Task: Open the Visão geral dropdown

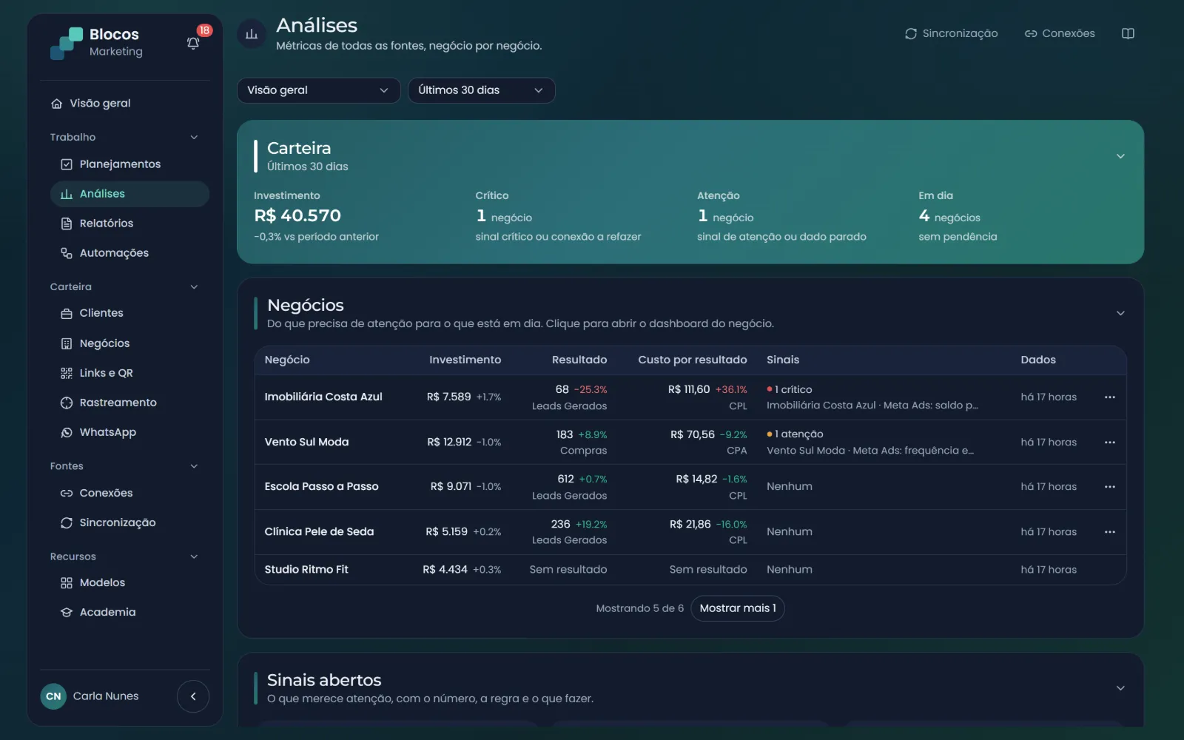Action: click(318, 90)
